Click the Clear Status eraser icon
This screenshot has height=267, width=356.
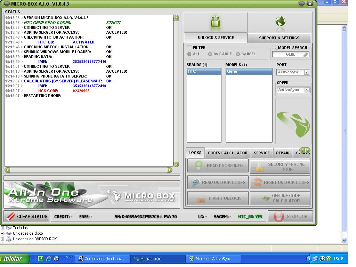[11, 216]
